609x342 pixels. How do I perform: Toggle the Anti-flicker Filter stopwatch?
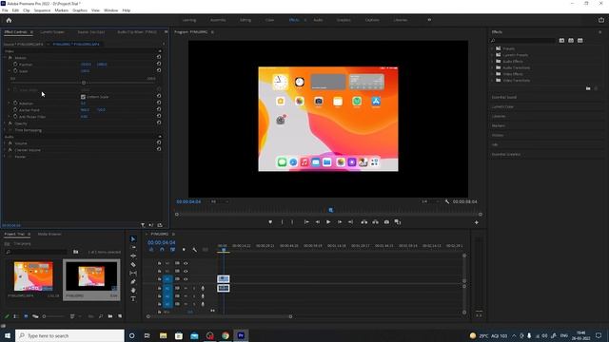(x=15, y=116)
